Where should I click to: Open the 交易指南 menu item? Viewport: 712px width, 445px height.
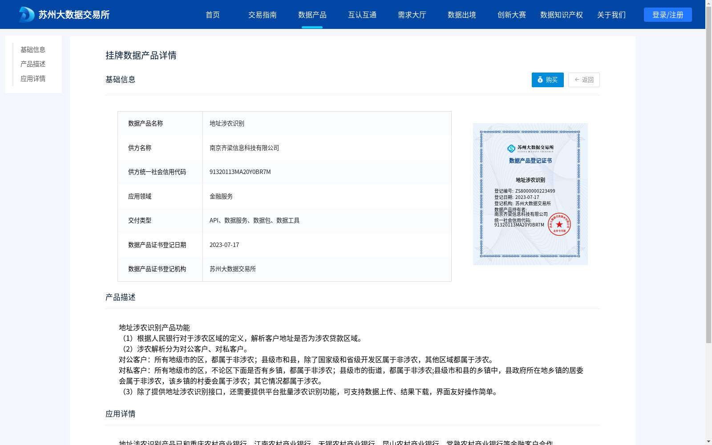click(263, 15)
